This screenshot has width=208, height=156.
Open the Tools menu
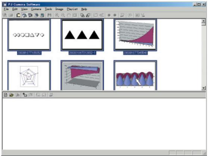(48, 9)
